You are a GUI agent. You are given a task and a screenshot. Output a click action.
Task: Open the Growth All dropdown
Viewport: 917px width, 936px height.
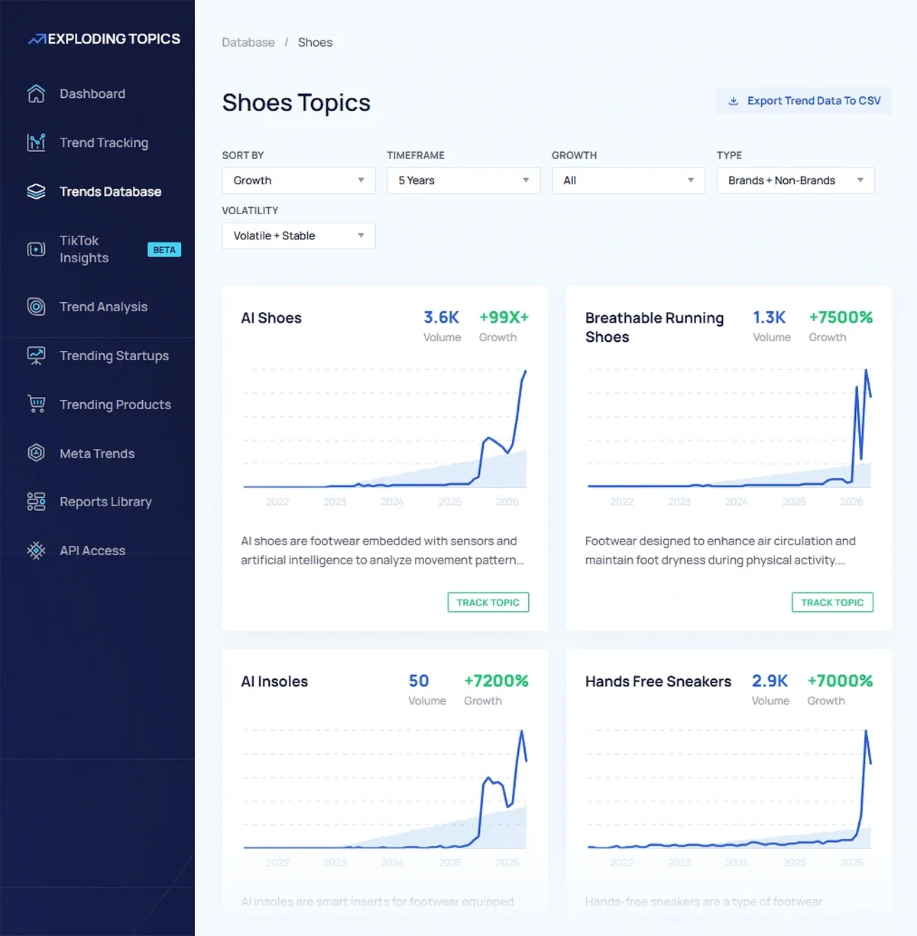[x=628, y=180]
